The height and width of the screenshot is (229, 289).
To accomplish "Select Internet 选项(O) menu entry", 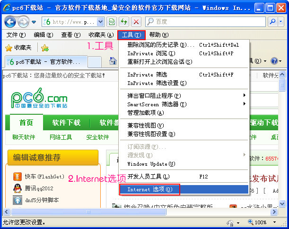I will (184, 189).
